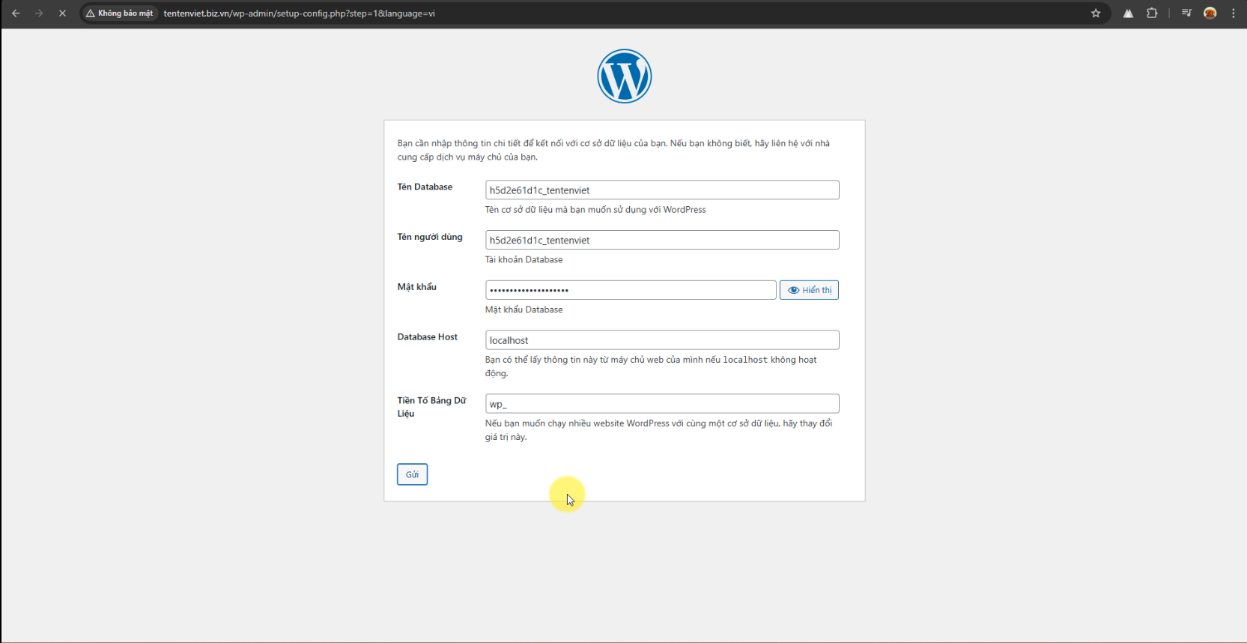1247x643 pixels.
Task: Click the Mật khẩu password field
Action: click(631, 290)
